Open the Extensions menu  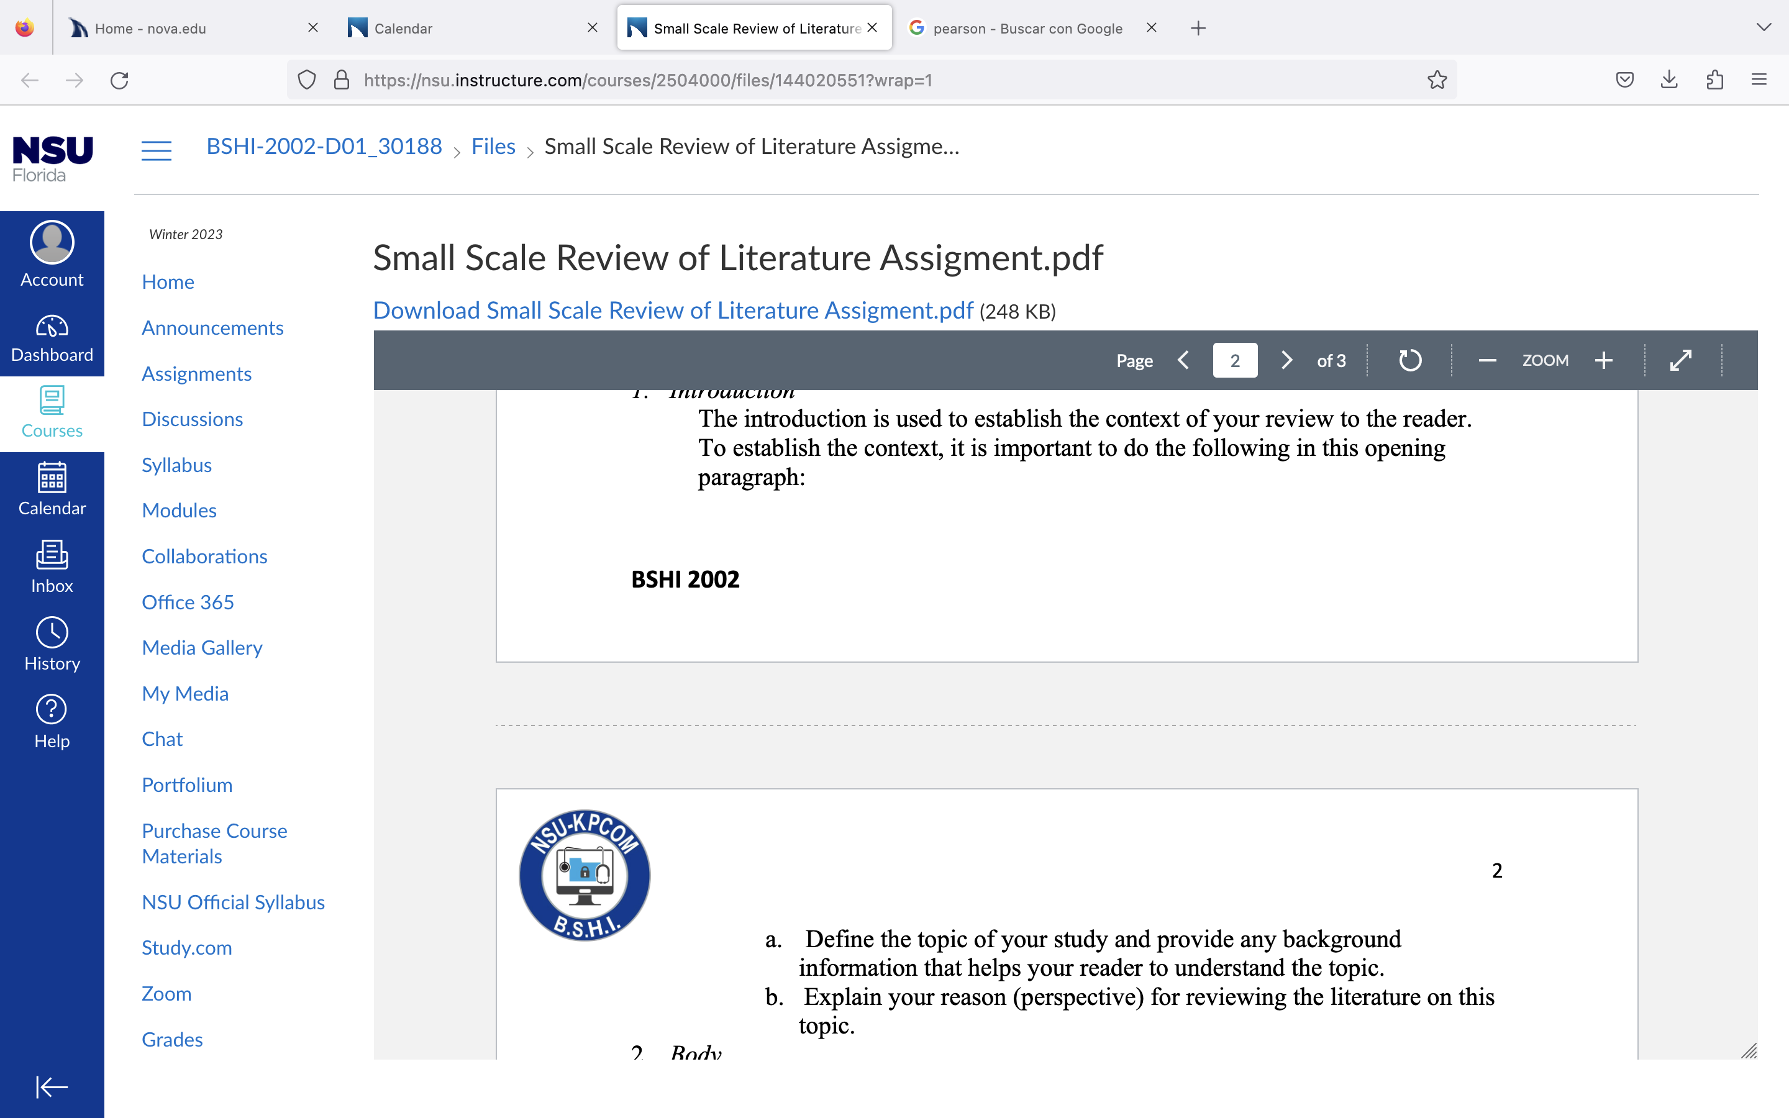[1714, 80]
